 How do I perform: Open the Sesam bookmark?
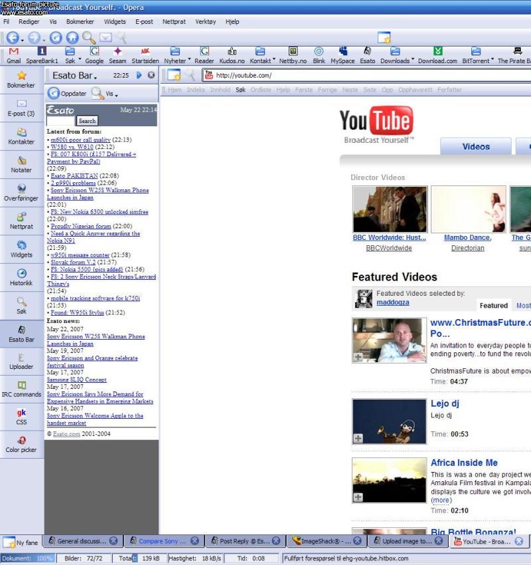click(117, 55)
